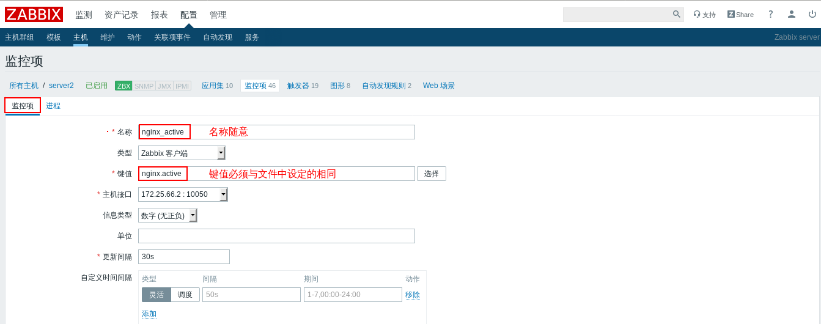Click the ZBX availability badge
821x324 pixels.
pos(123,86)
